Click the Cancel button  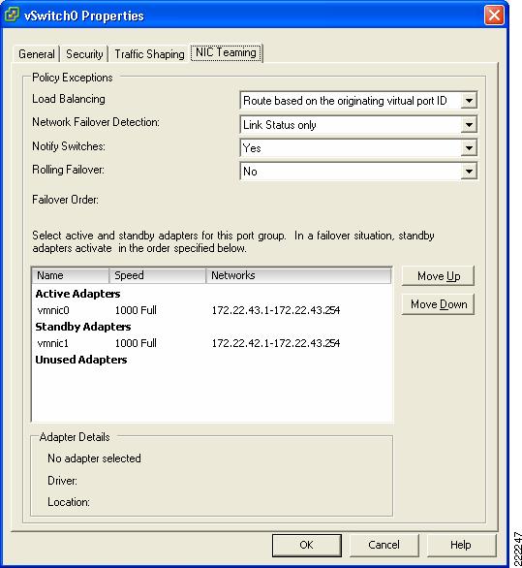pos(384,545)
